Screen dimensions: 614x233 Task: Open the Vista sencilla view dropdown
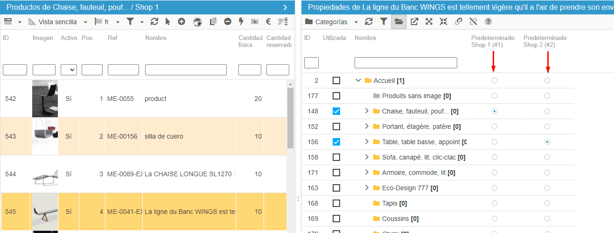point(58,22)
